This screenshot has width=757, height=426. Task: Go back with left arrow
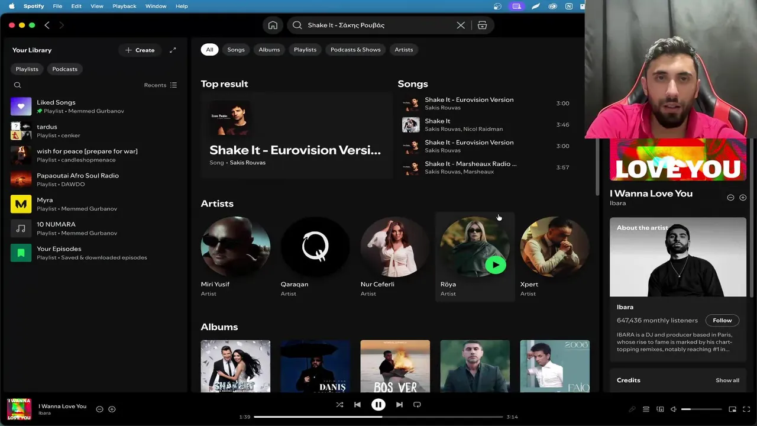pyautogui.click(x=47, y=25)
